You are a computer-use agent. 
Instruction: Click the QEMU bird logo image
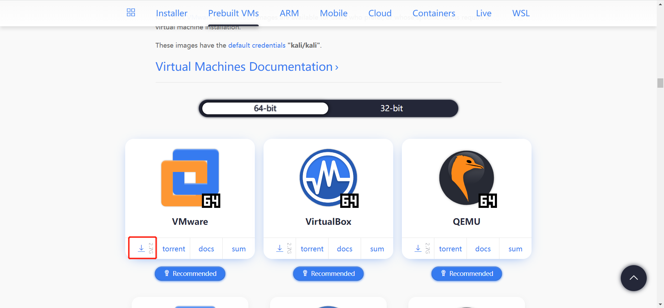click(467, 179)
